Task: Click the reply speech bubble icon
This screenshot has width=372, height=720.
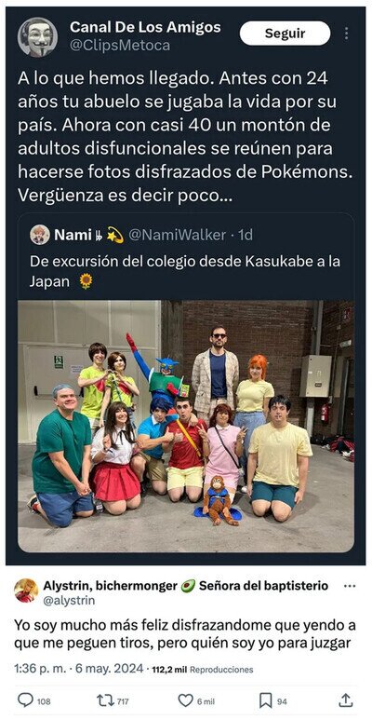Action: (26, 700)
